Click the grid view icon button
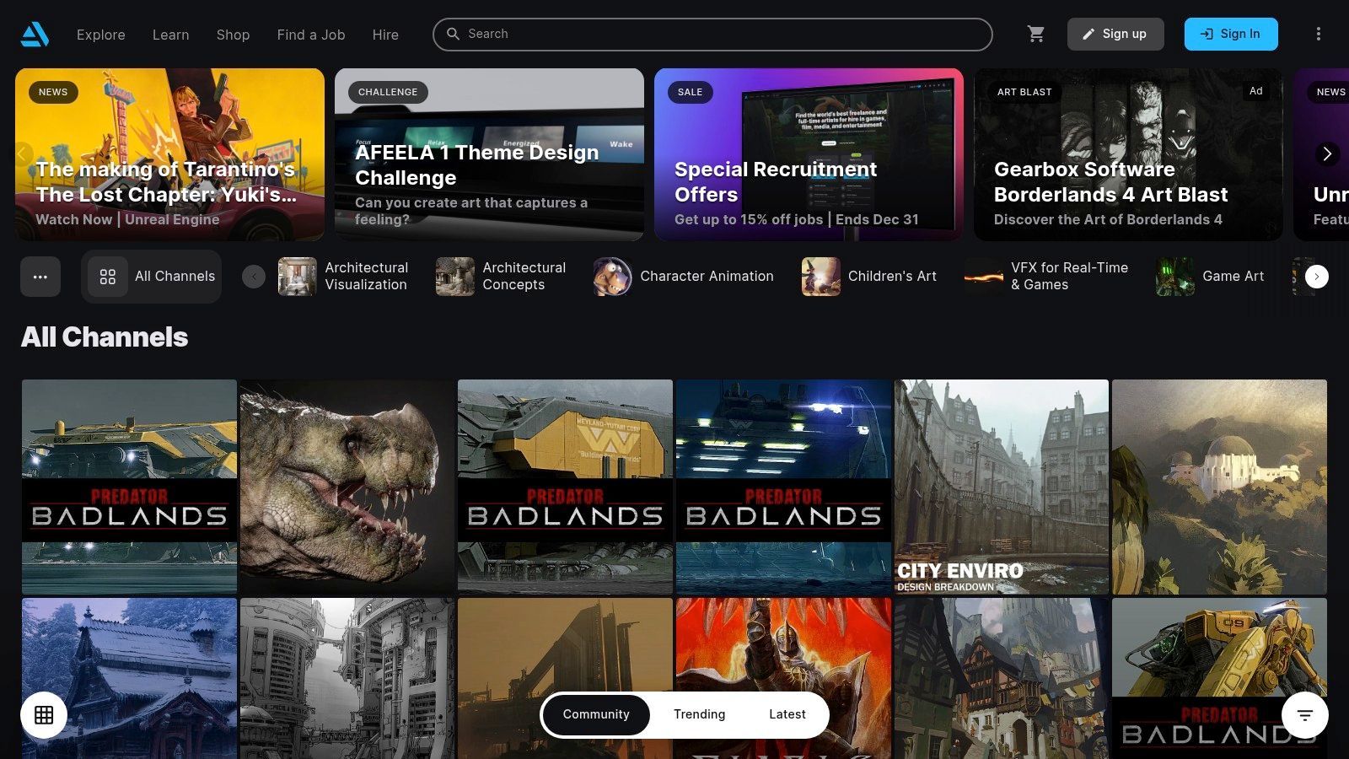 [x=44, y=715]
